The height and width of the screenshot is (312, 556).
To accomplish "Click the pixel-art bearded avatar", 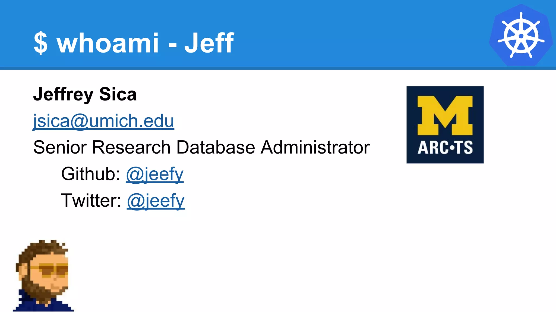I will 43,276.
